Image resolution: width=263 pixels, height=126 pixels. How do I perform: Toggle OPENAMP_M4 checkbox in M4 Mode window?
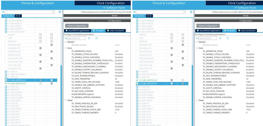point(183,45)
